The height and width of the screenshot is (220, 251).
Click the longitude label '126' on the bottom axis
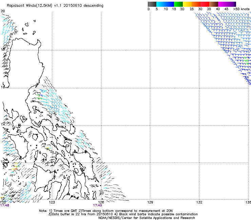pos(101,202)
